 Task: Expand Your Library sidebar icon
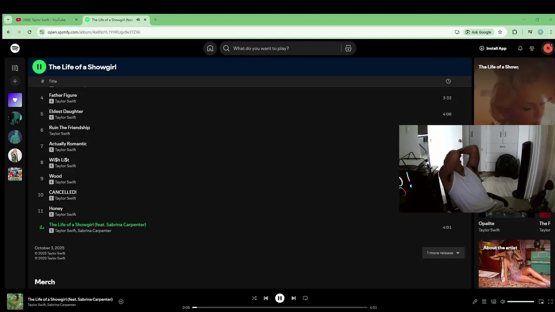pos(15,68)
